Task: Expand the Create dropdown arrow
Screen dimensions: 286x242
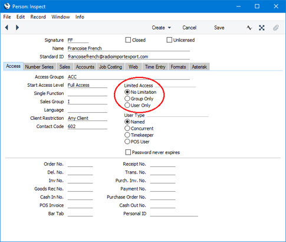Action: pos(169,28)
